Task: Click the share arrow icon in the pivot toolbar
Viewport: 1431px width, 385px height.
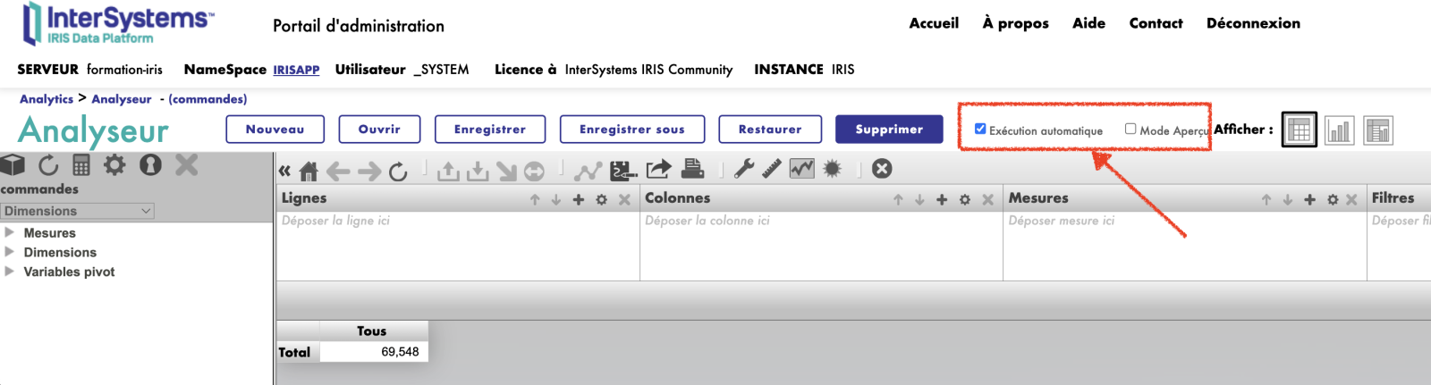Action: pyautogui.click(x=658, y=169)
